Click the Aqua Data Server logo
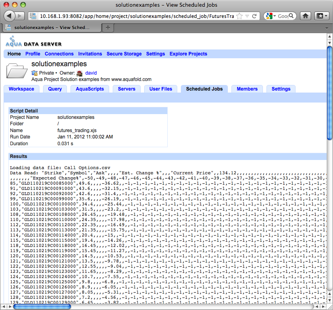Screen dimensions: 333x310 [x=33, y=41]
